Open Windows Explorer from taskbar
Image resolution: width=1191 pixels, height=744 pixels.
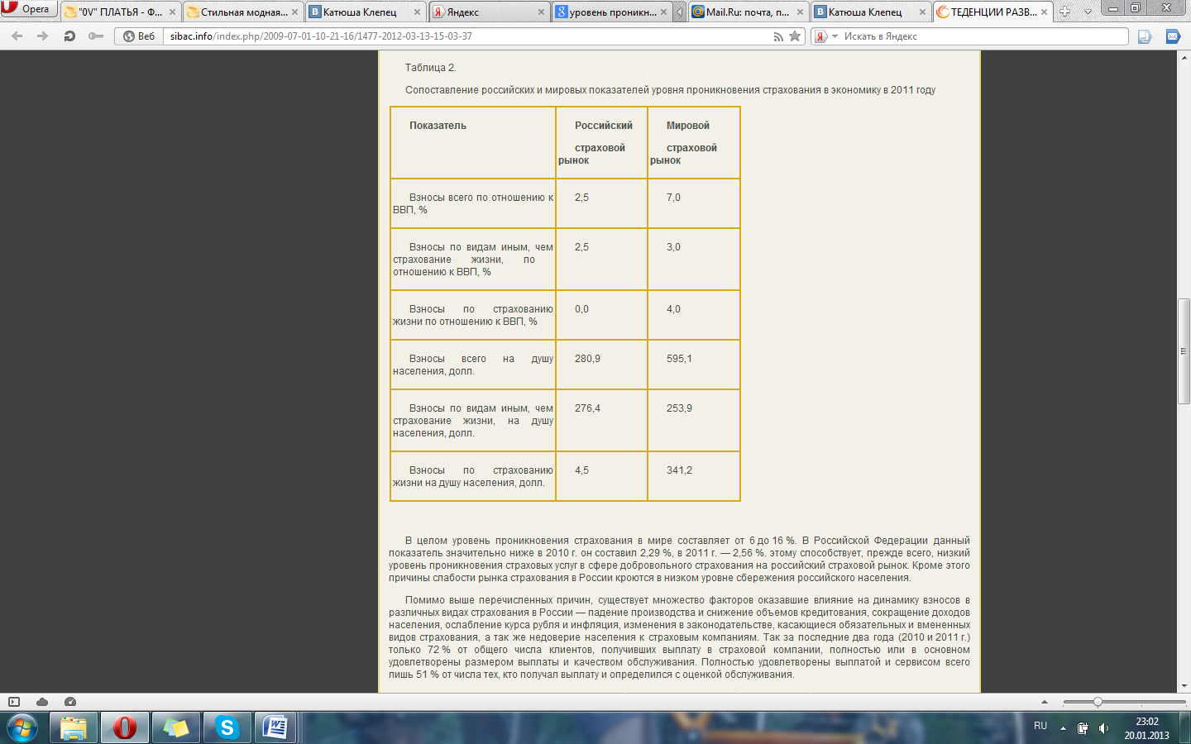74,727
